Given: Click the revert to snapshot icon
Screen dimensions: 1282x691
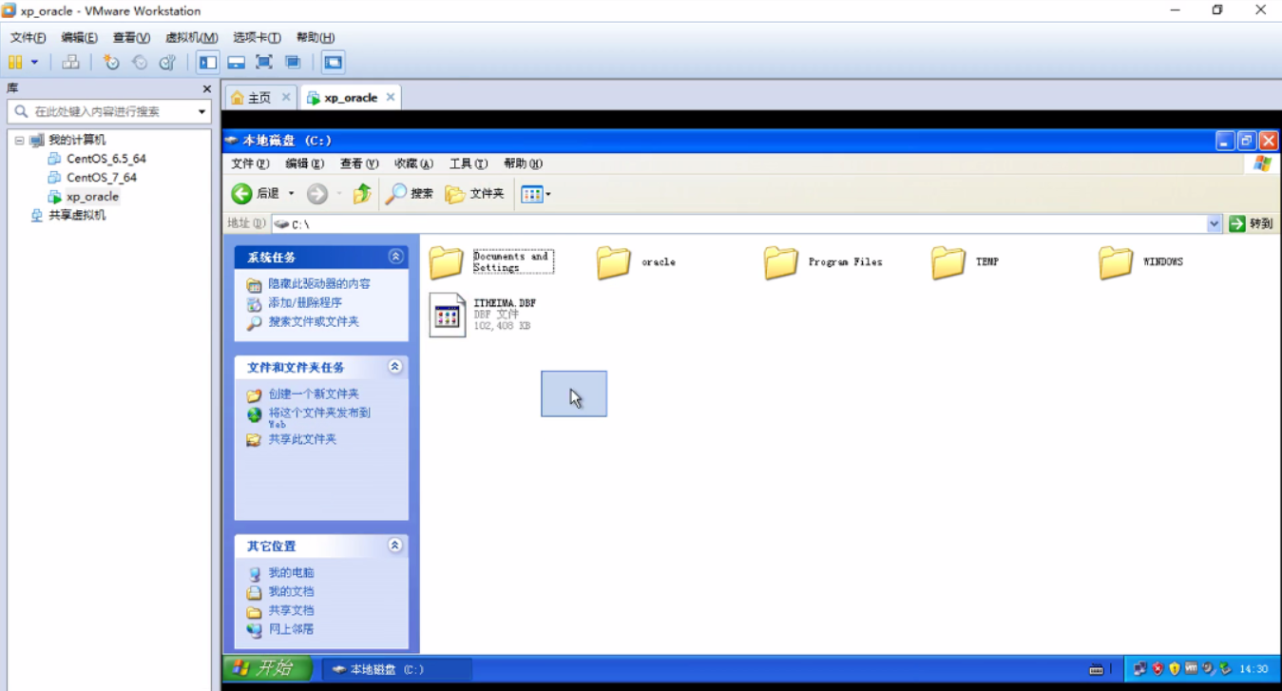Looking at the screenshot, I should pyautogui.click(x=140, y=63).
